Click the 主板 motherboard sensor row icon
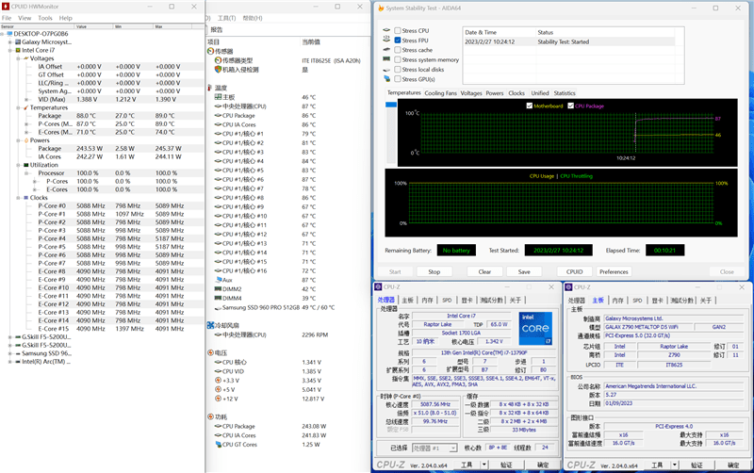This screenshot has width=754, height=473. click(x=218, y=97)
